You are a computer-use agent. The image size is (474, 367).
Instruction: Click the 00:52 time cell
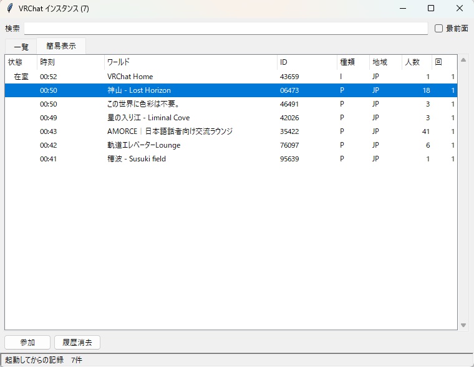[x=49, y=77]
